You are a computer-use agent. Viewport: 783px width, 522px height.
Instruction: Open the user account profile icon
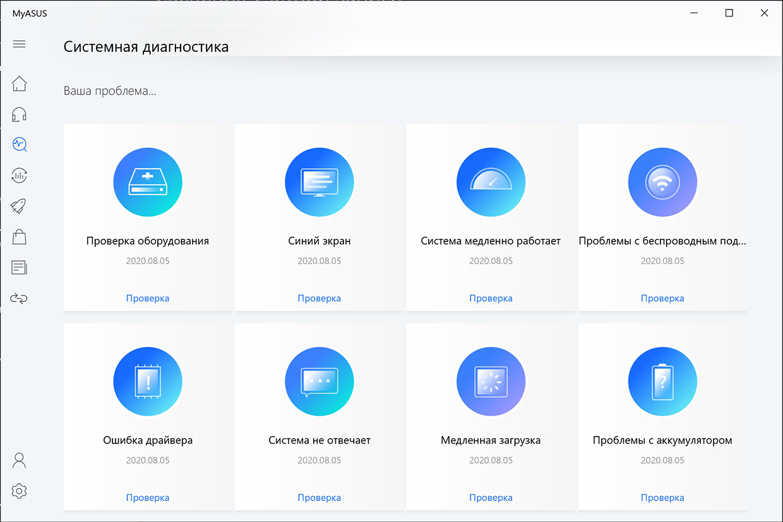pos(19,460)
